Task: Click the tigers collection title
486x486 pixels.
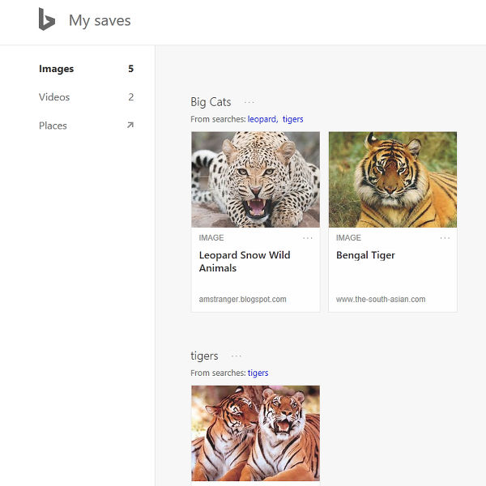Action: pyautogui.click(x=204, y=356)
